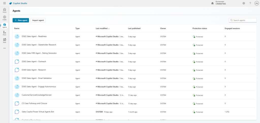Viewport: 260px width, 123px height.
Task: Click the Agents page heading
Action: [x=17, y=11]
